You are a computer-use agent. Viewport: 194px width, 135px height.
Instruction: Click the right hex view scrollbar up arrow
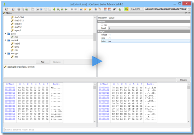point(189,84)
